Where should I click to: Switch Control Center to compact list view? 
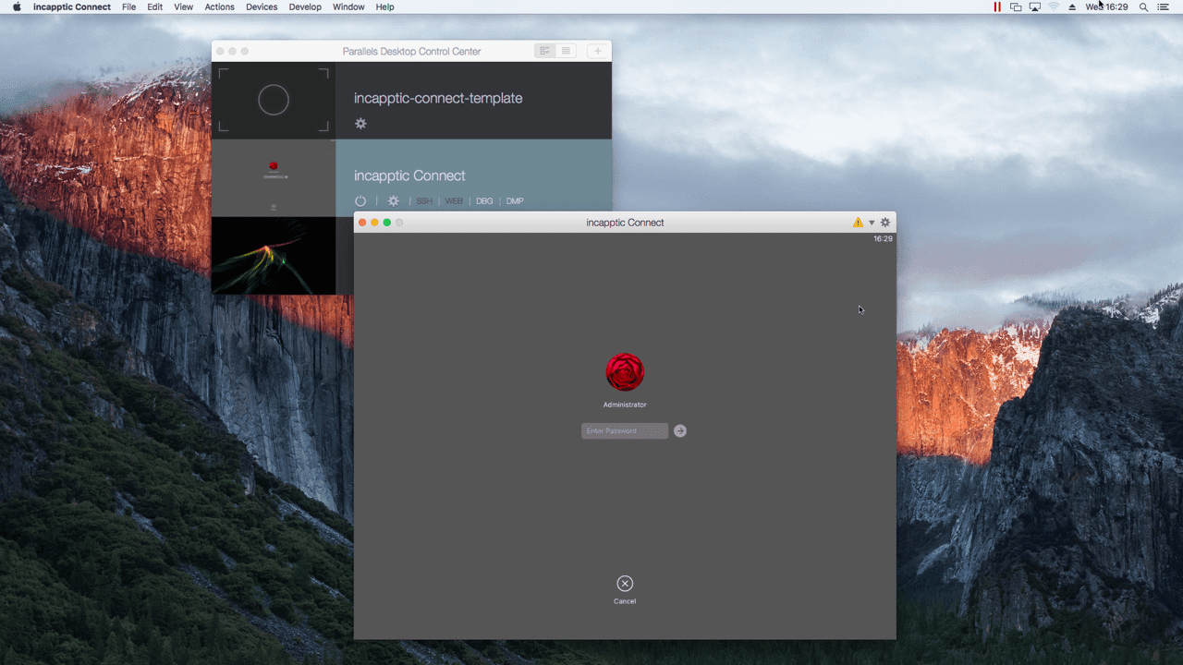click(567, 51)
